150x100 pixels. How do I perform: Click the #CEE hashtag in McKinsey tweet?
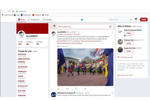(x=59, y=95)
